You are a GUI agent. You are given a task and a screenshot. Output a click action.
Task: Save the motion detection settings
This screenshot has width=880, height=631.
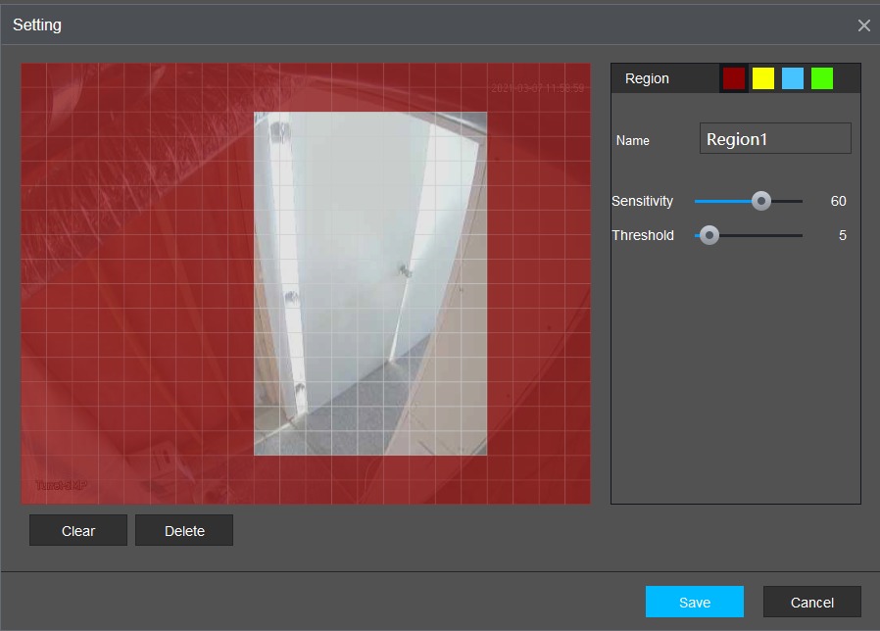click(x=694, y=602)
